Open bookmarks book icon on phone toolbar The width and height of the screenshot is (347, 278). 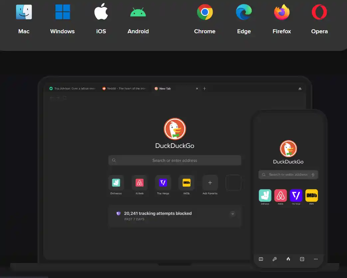261,259
